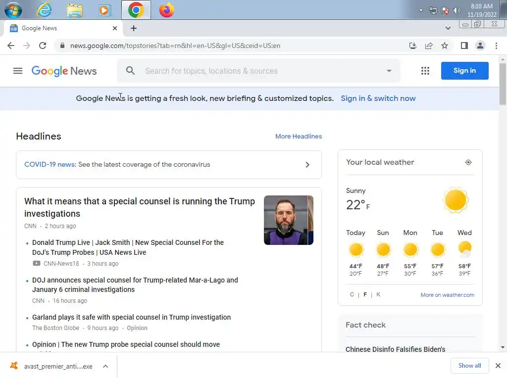
Task: Click the video icon beside CNN-News18
Action: click(37, 264)
